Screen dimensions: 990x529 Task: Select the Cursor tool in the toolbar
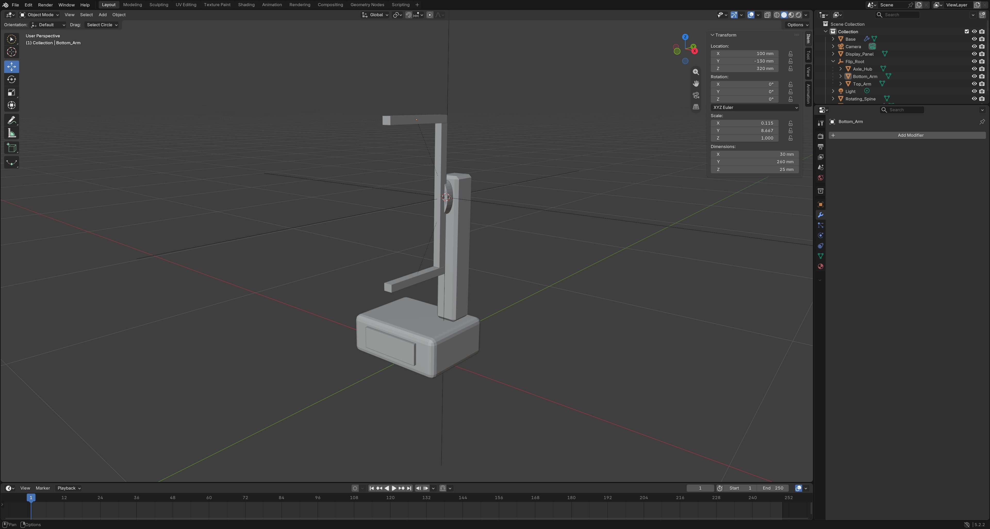tap(12, 52)
